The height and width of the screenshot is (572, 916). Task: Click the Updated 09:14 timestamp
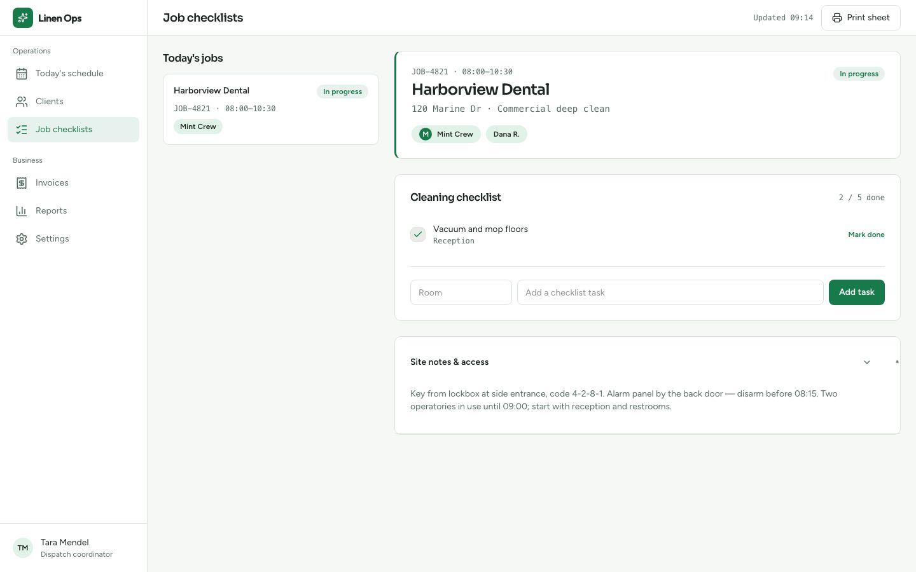point(783,18)
